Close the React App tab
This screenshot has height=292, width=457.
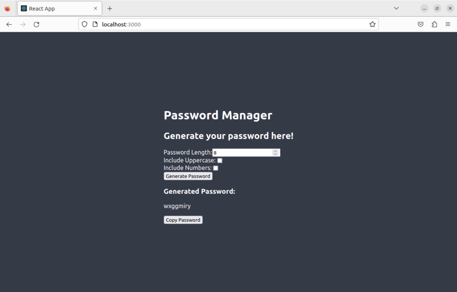tap(95, 9)
